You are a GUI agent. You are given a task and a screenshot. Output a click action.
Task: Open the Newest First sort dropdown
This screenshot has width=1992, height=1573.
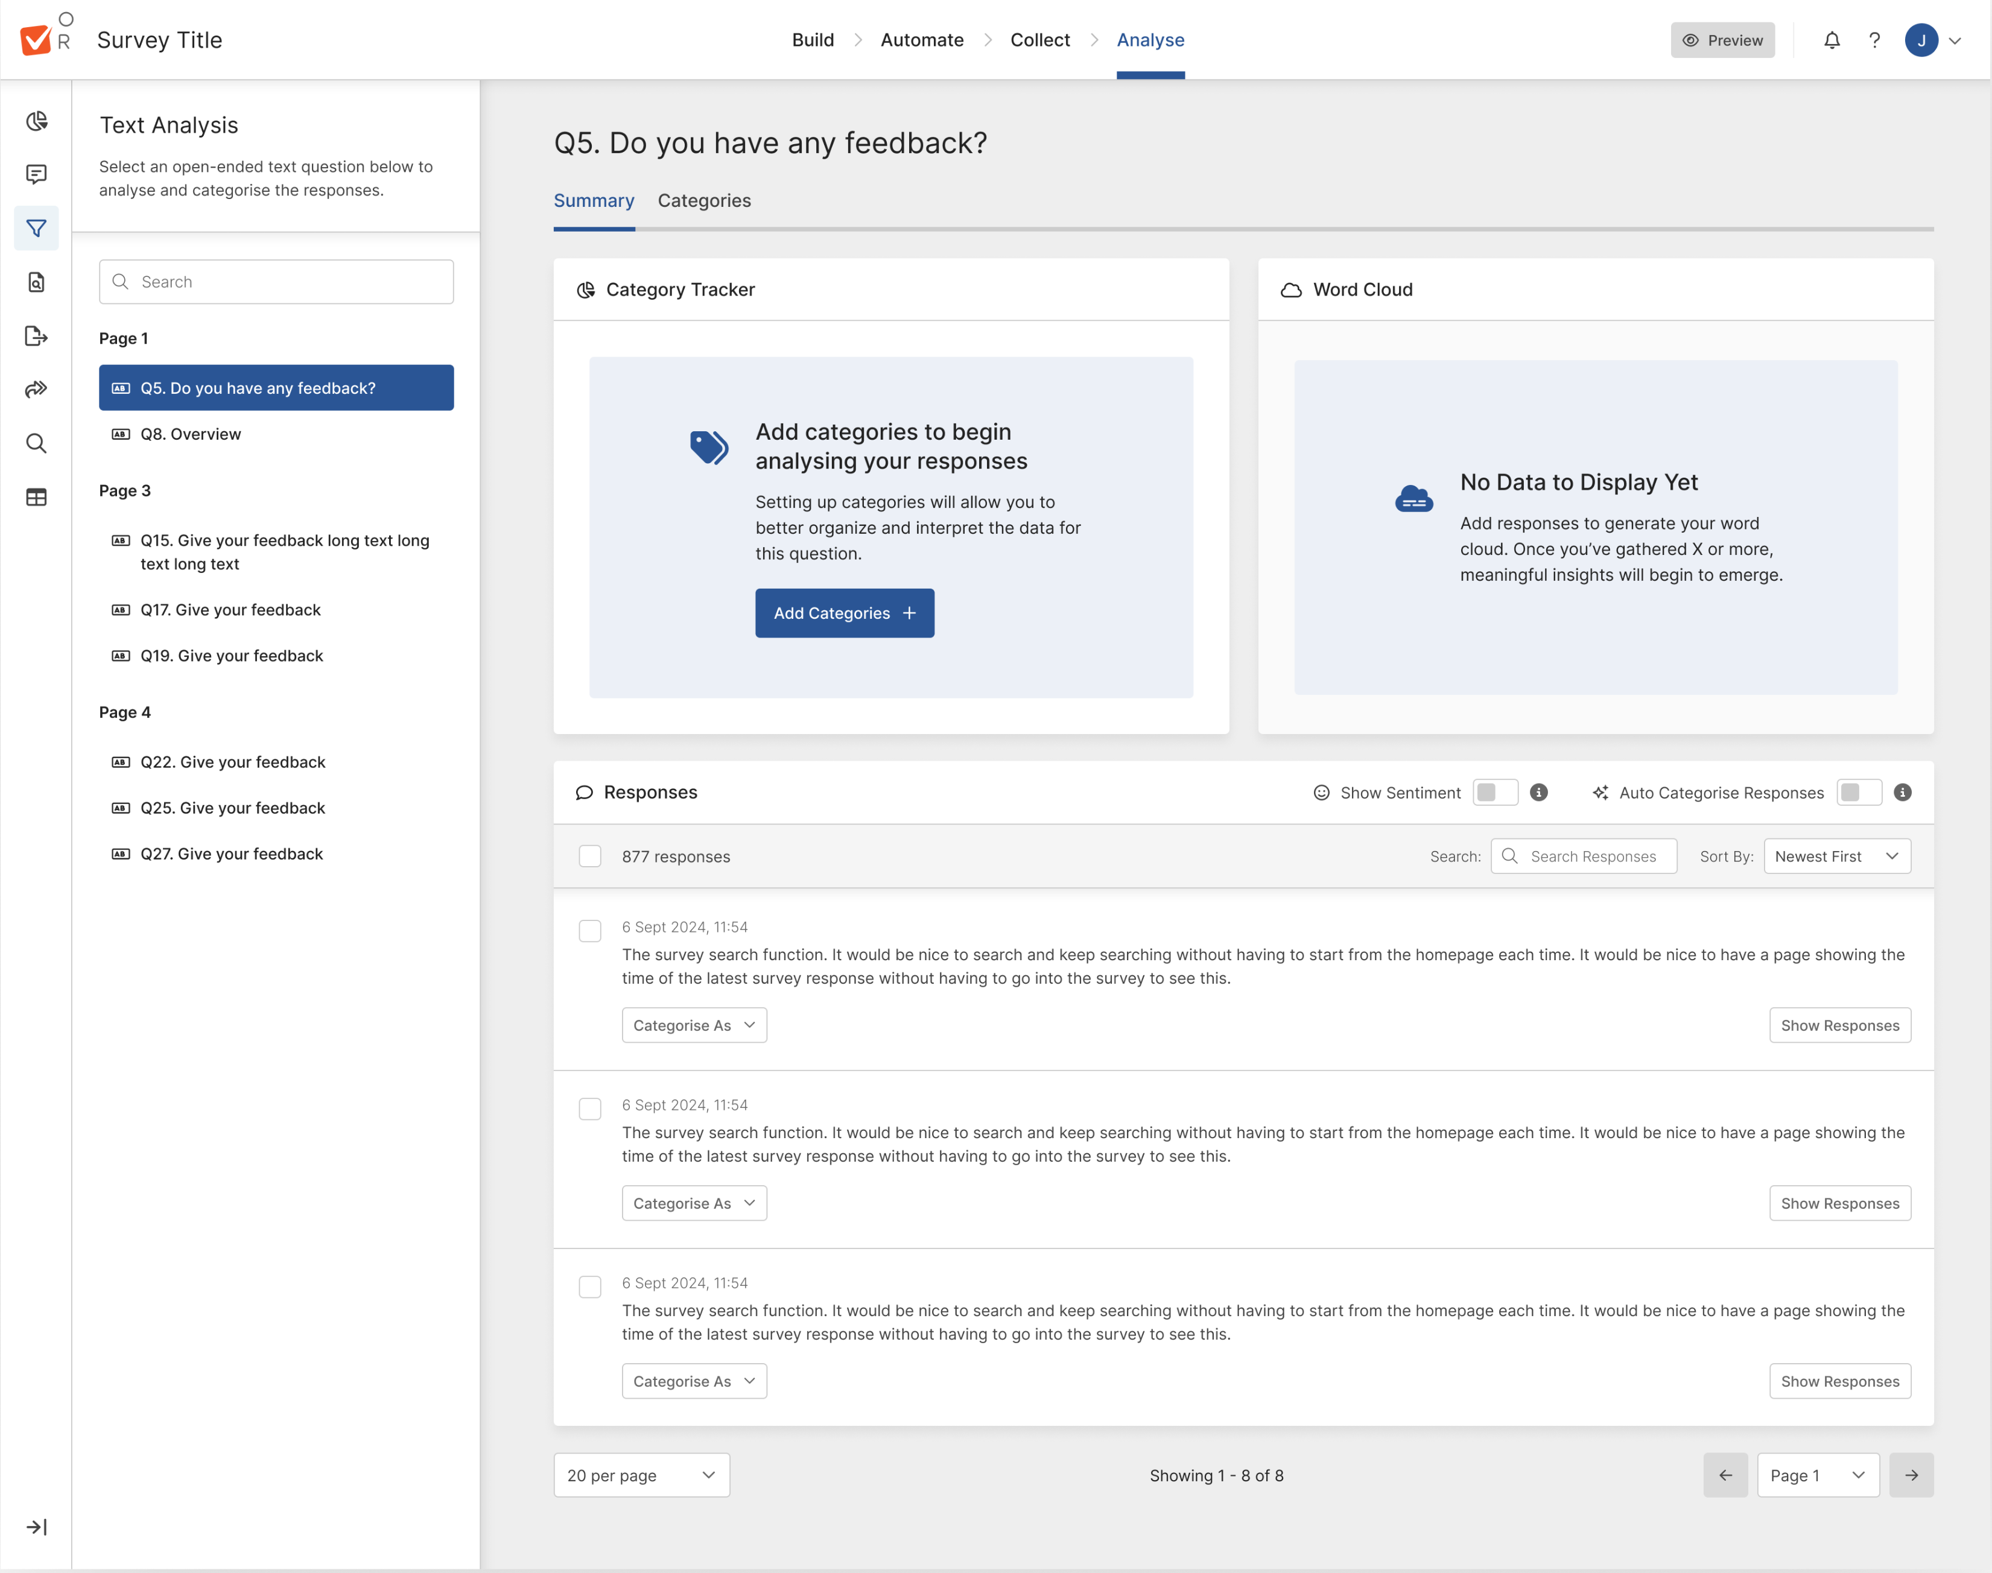click(1838, 856)
